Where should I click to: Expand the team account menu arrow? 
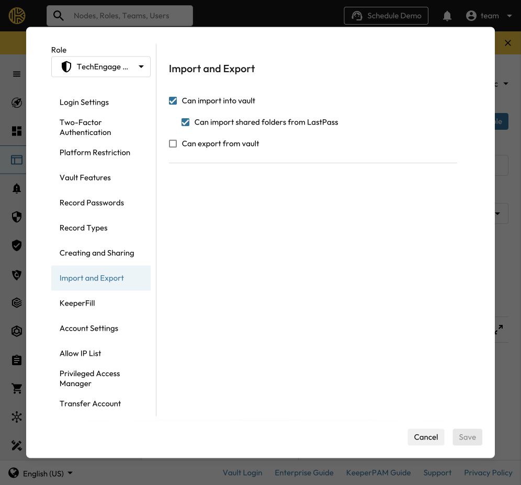[509, 16]
